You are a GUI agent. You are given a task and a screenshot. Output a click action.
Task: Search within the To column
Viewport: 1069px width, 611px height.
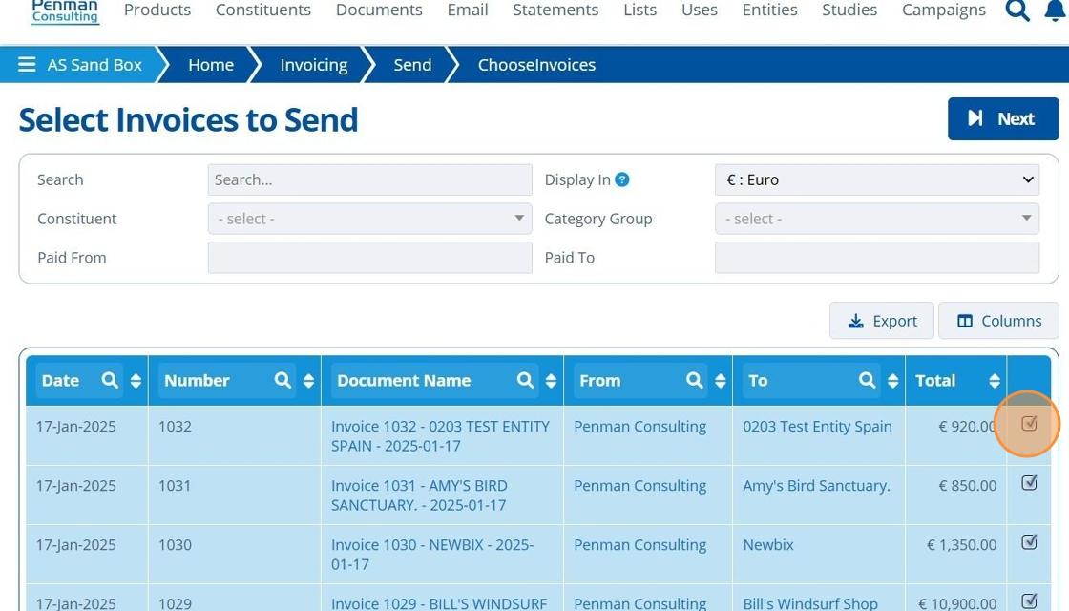point(867,380)
